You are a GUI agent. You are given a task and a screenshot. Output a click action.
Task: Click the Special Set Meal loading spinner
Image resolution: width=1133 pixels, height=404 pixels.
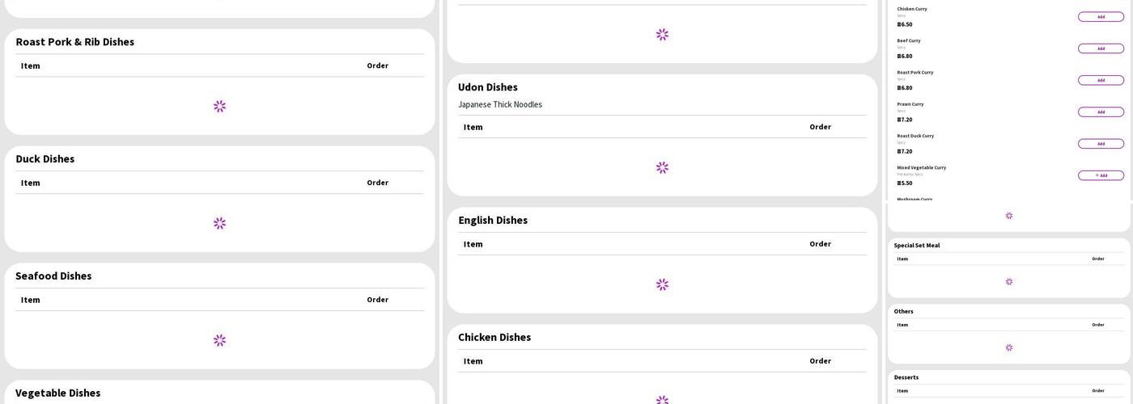tap(1009, 282)
